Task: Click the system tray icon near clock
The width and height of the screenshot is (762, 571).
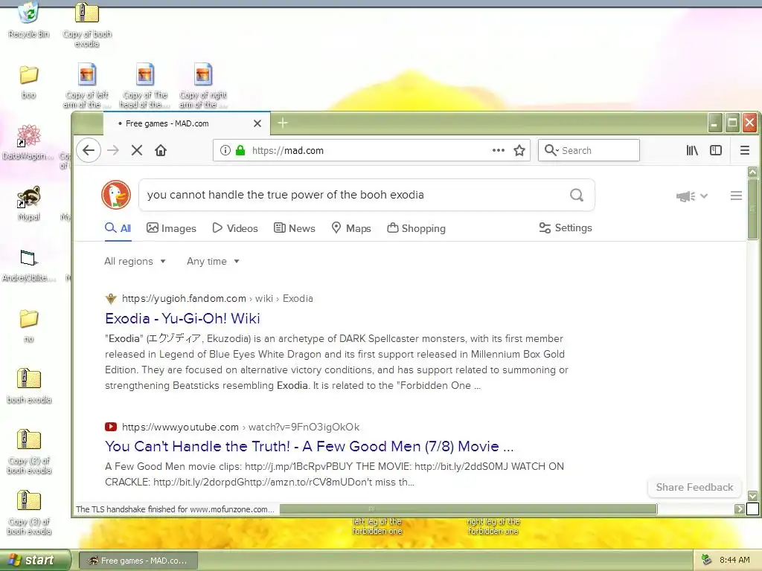Action: pos(707,560)
